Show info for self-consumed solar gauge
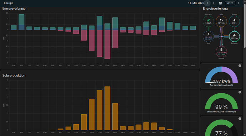The width and height of the screenshot is (246, 136). [240, 92]
